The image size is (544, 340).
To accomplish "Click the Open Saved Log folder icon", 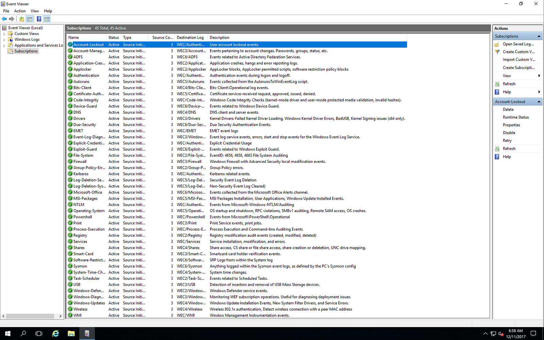I will (x=497, y=44).
